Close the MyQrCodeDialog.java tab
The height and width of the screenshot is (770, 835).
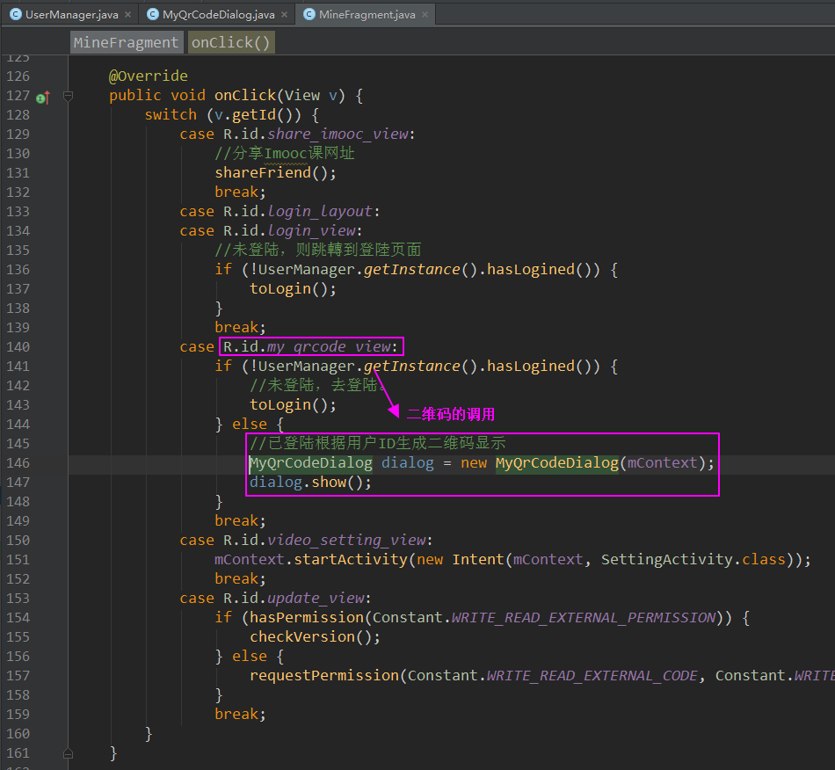[285, 15]
